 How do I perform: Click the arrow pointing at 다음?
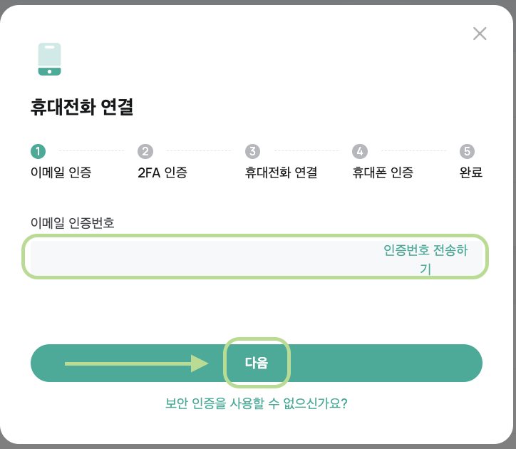click(x=137, y=363)
